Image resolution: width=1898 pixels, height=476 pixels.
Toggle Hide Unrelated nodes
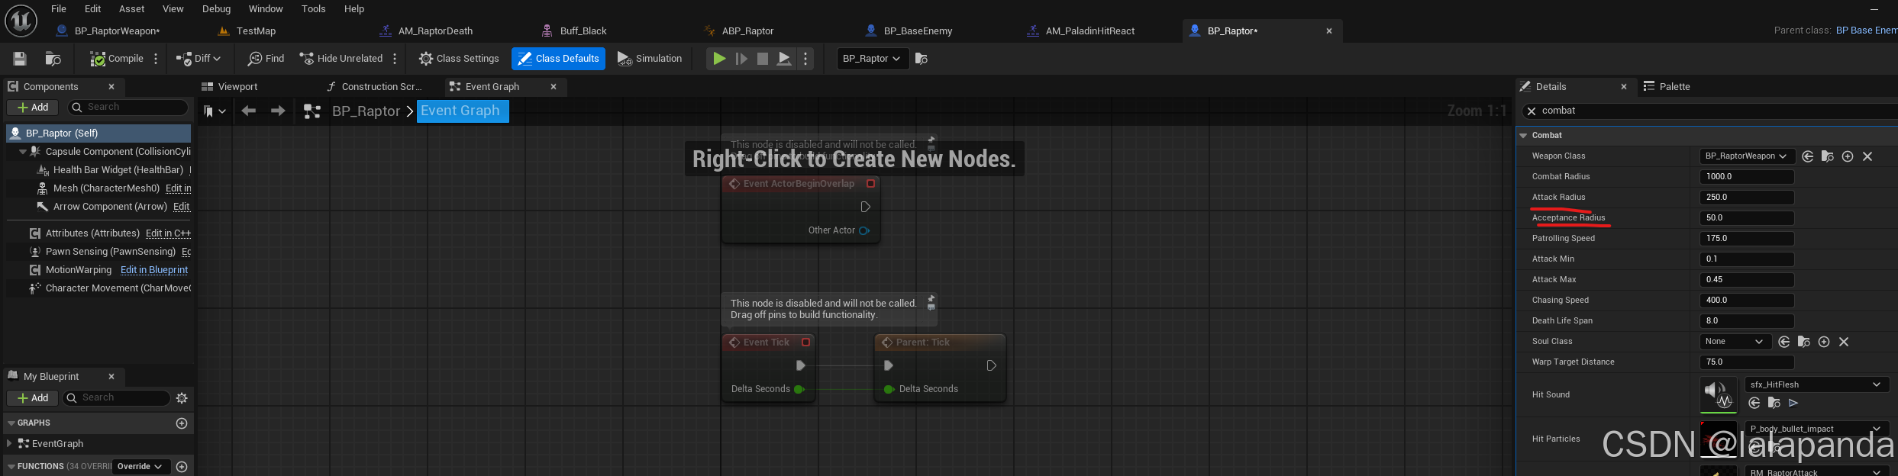click(x=341, y=59)
